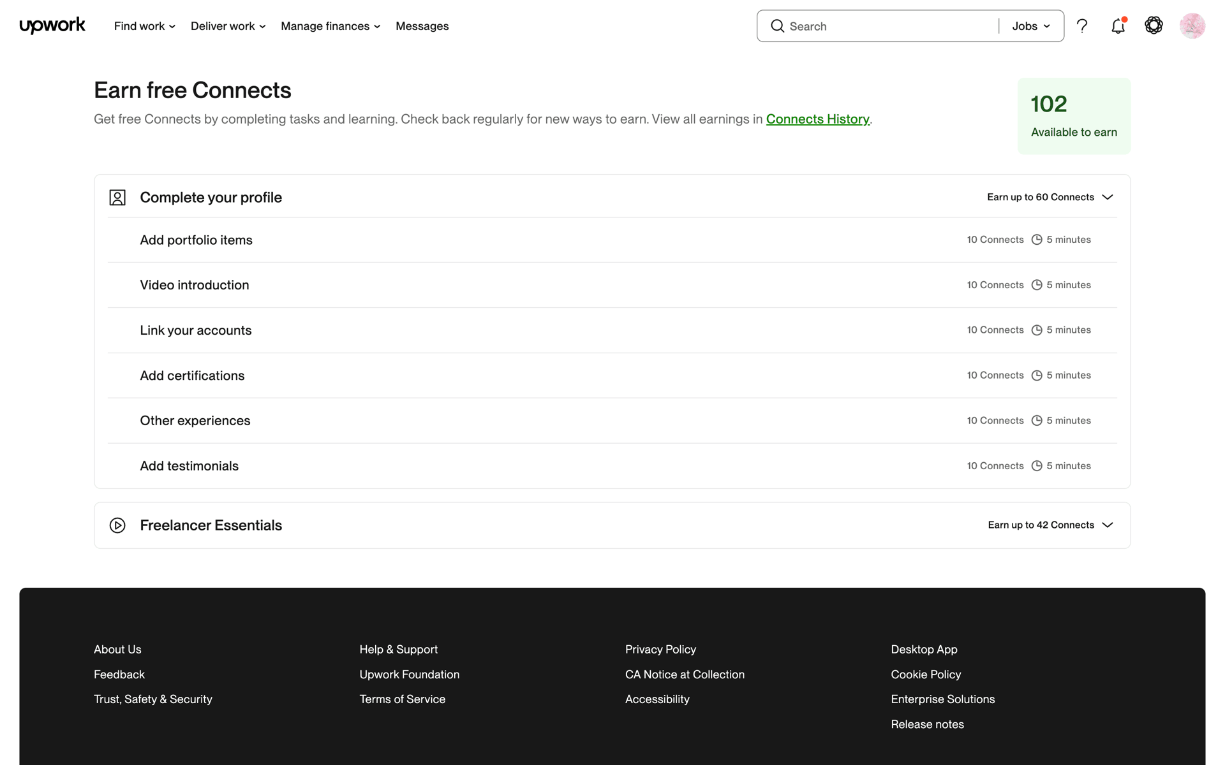Click the 102 Available to earn card
Screen dimensions: 1225x765
[x=1074, y=116]
